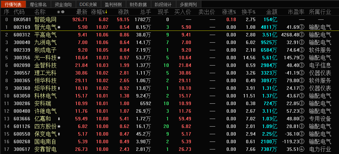Click the star marker beside 光一科技
This screenshot has height=154, width=339.
click(x=59, y=58)
